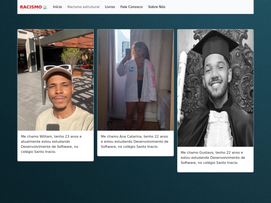Open the Livros menu link
Image resolution: width=271 pixels, height=203 pixels.
point(110,7)
